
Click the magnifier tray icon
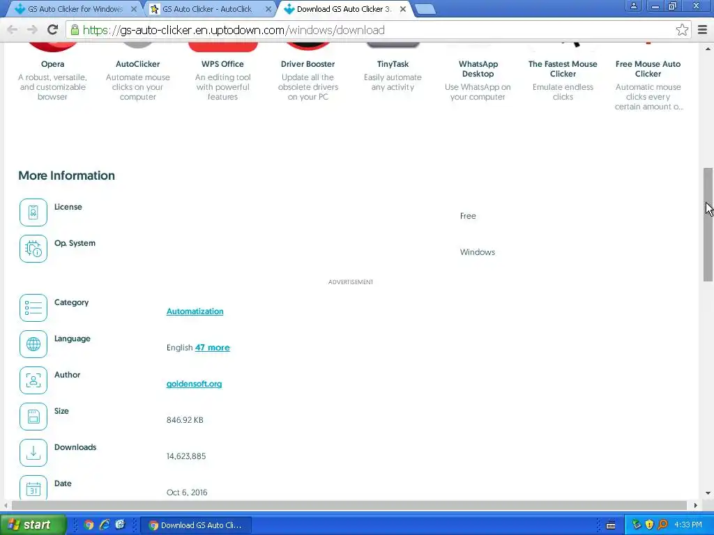click(x=662, y=525)
